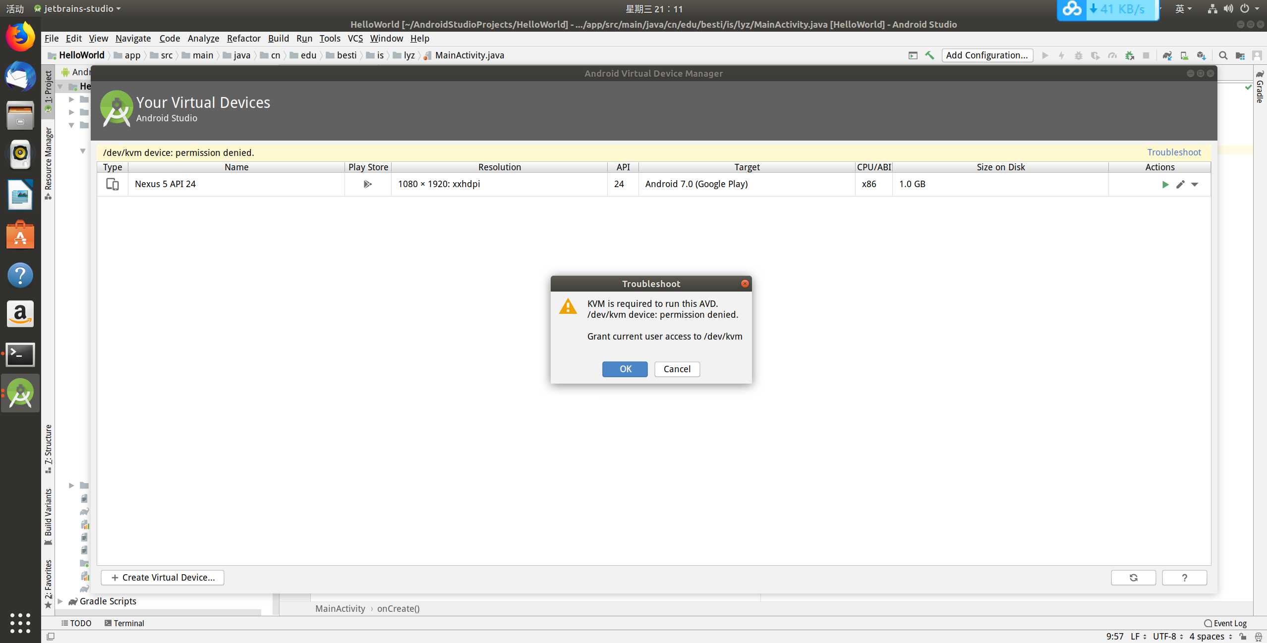This screenshot has width=1267, height=643.
Task: Show Applications grid in the dock
Action: (20, 623)
